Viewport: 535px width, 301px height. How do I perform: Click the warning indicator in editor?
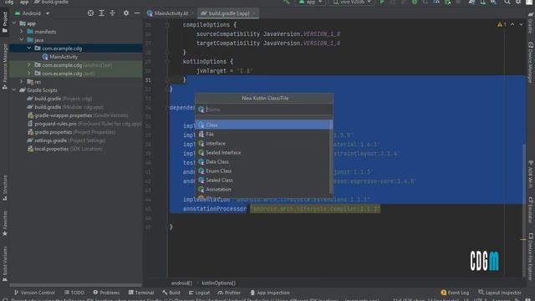(502, 24)
